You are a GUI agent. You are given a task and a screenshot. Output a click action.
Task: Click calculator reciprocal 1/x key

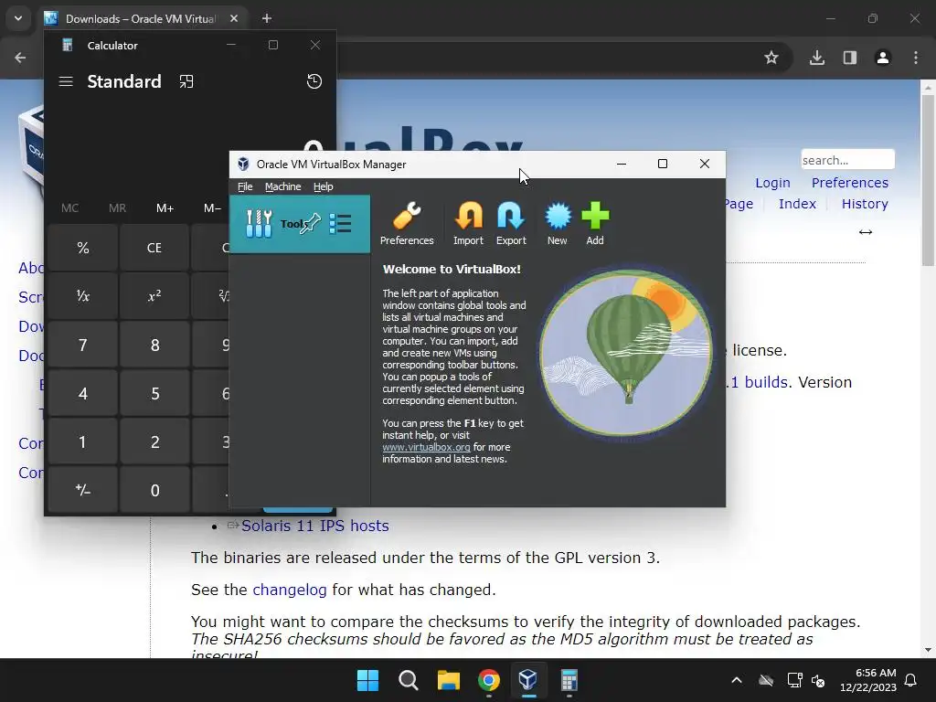pyautogui.click(x=83, y=296)
